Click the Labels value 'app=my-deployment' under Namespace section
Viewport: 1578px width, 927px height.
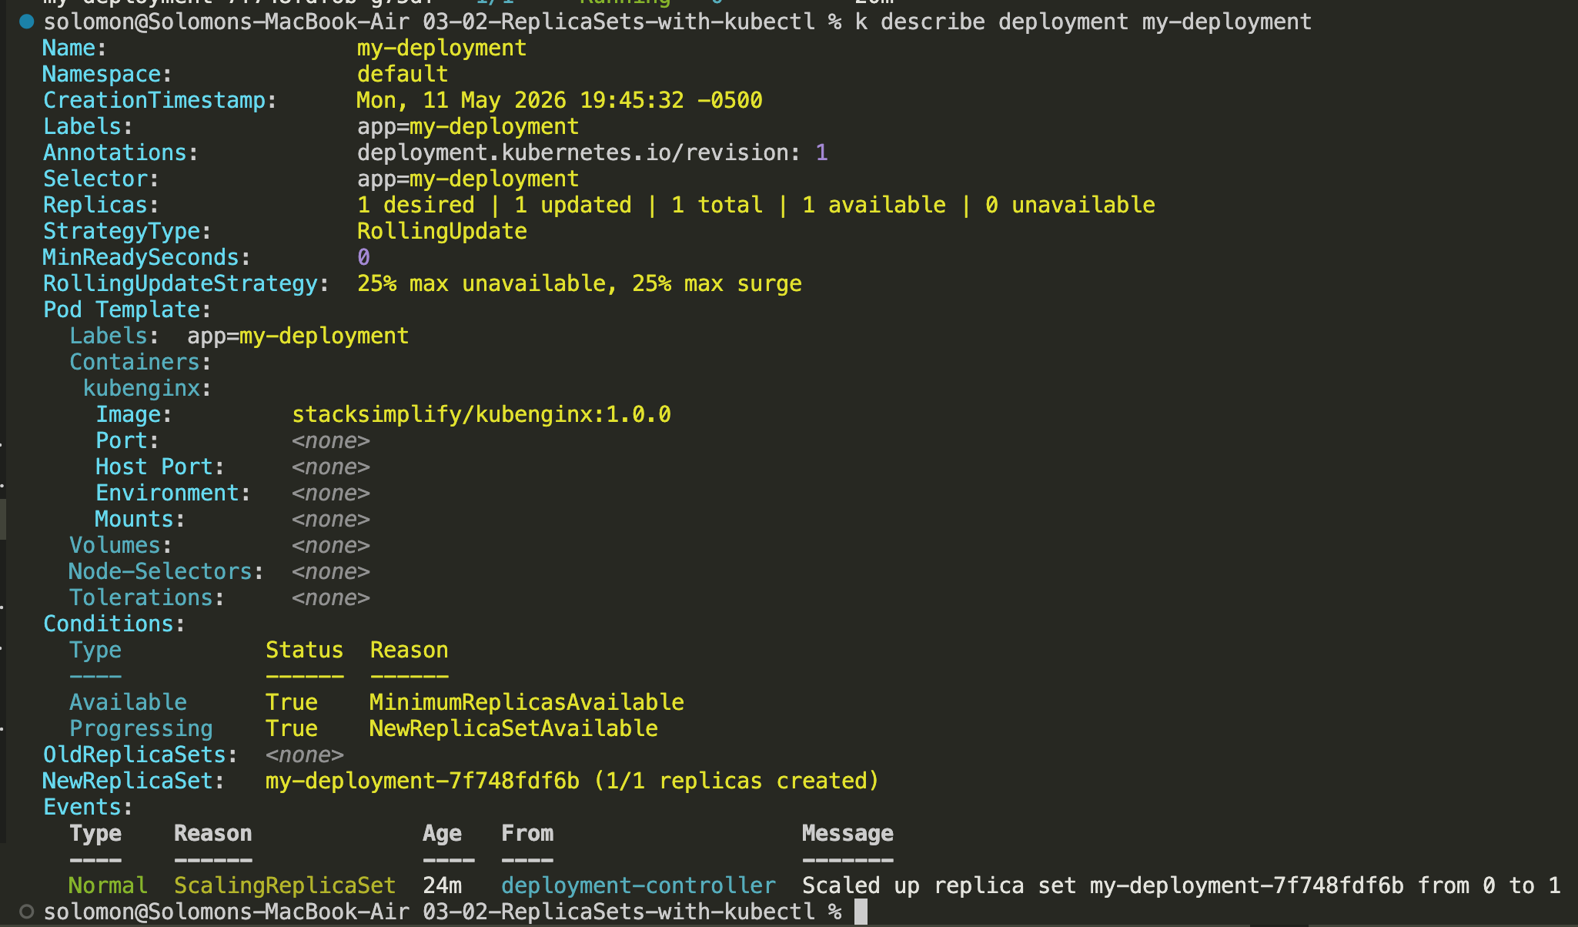pos(468,126)
